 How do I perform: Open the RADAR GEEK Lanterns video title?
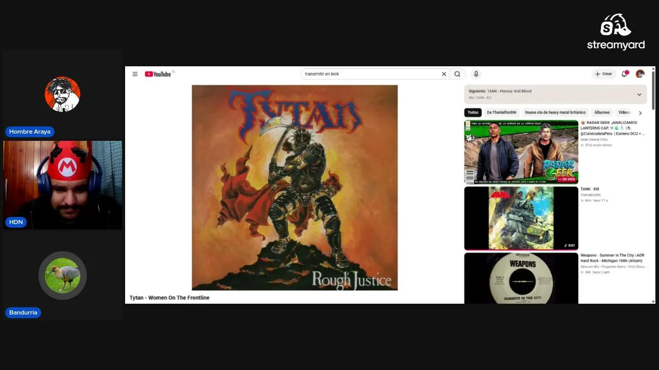pyautogui.click(x=613, y=128)
